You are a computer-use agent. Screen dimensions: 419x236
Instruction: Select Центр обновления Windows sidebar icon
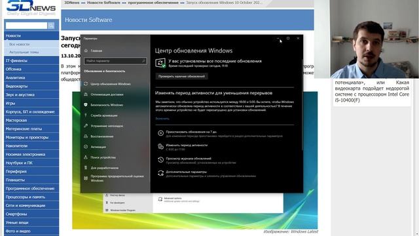point(86,84)
